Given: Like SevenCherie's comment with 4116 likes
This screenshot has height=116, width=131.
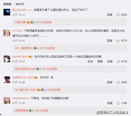Looking at the screenshot, I should coord(118,61).
